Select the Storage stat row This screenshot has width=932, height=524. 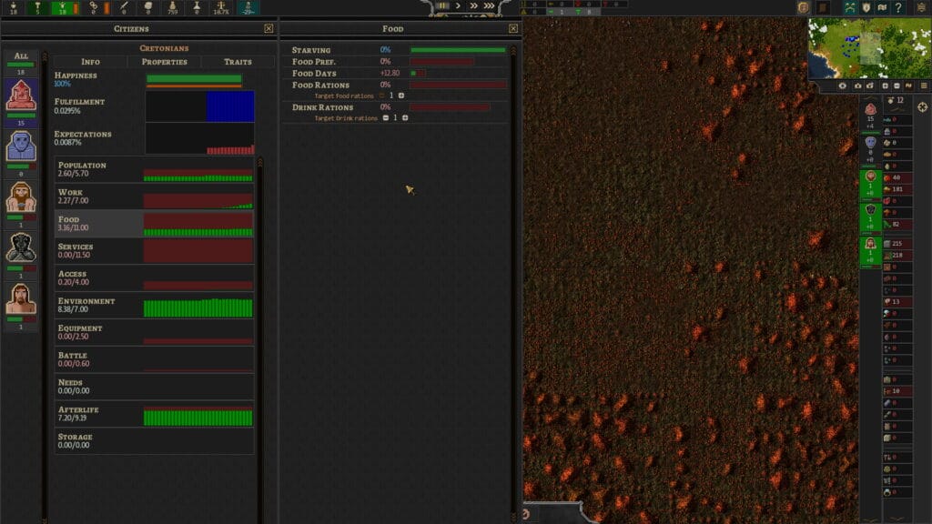(155, 441)
